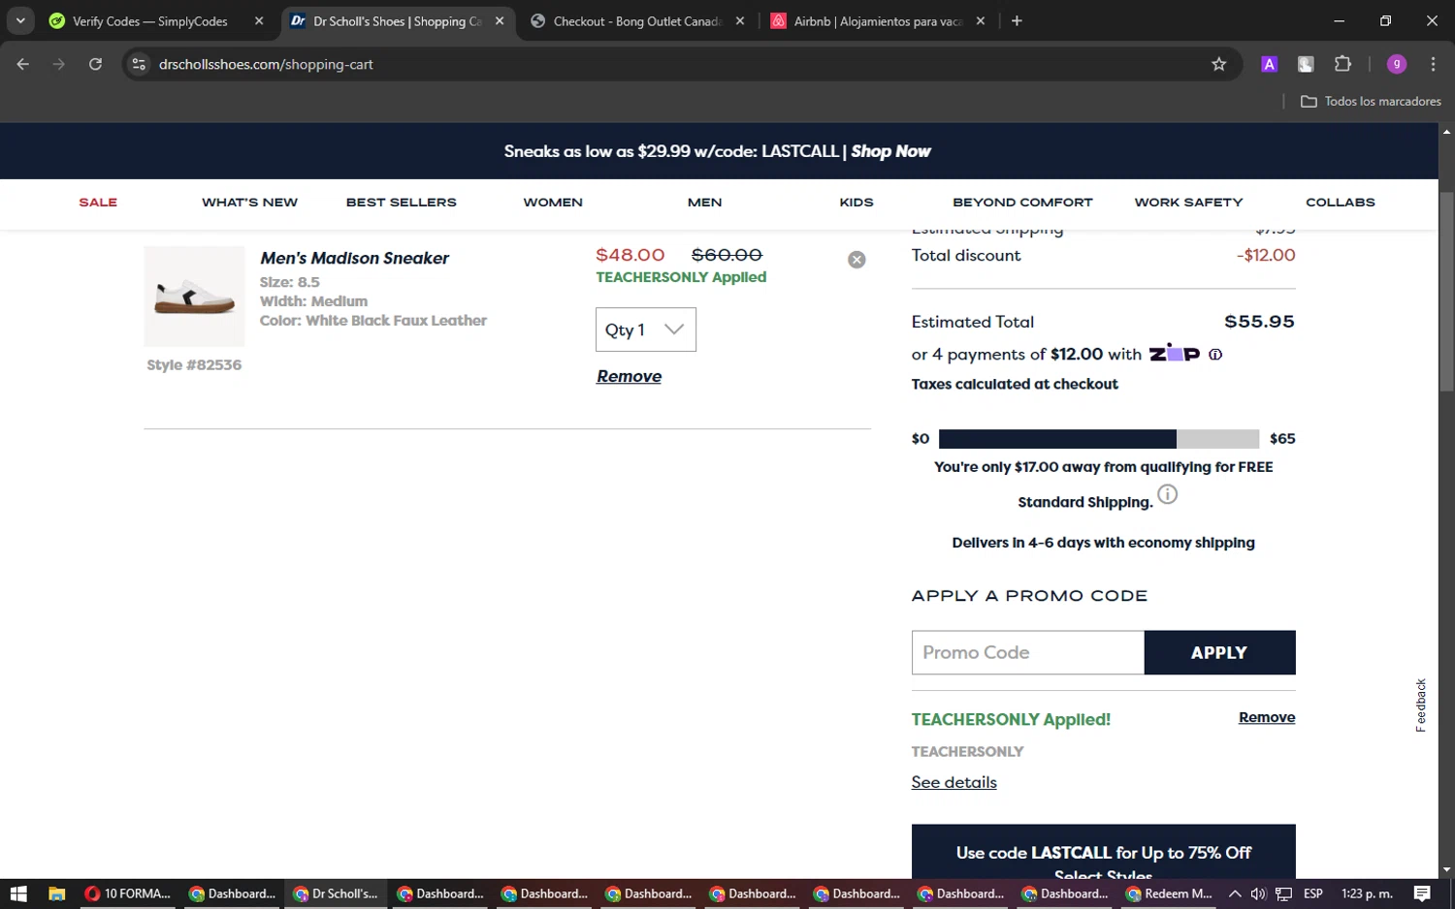
Task: Open the 10 FORMA... Opera taskbar item
Action: coord(127,893)
